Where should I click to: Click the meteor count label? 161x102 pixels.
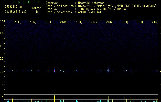tap(36, 8)
